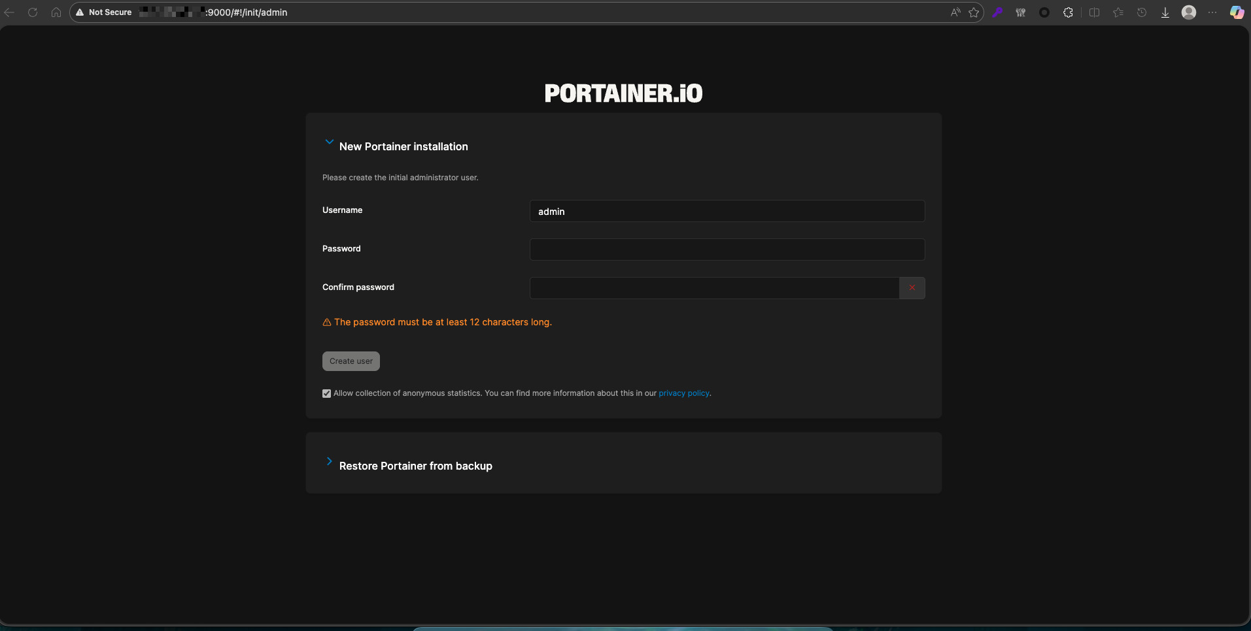Open the privacy policy link

[683, 393]
